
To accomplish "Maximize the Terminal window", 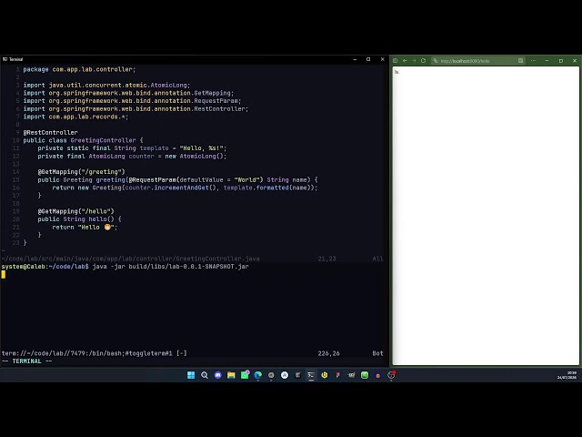I will coord(368,59).
